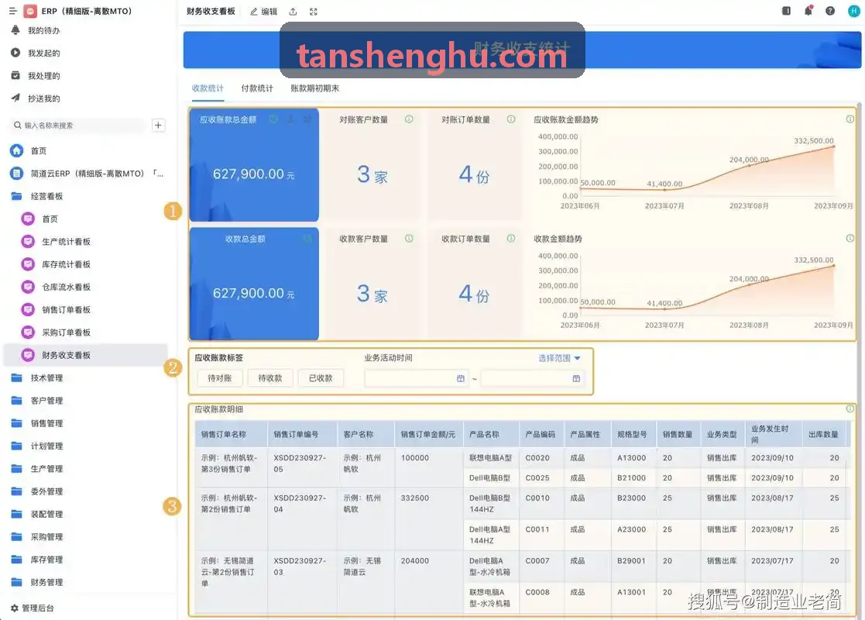Click info icon on 收款客户数量 card
The width and height of the screenshot is (865, 620).
[x=409, y=239]
